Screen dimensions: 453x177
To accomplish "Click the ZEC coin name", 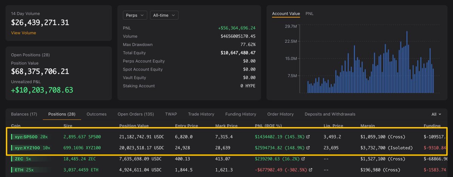I will click(18, 159).
